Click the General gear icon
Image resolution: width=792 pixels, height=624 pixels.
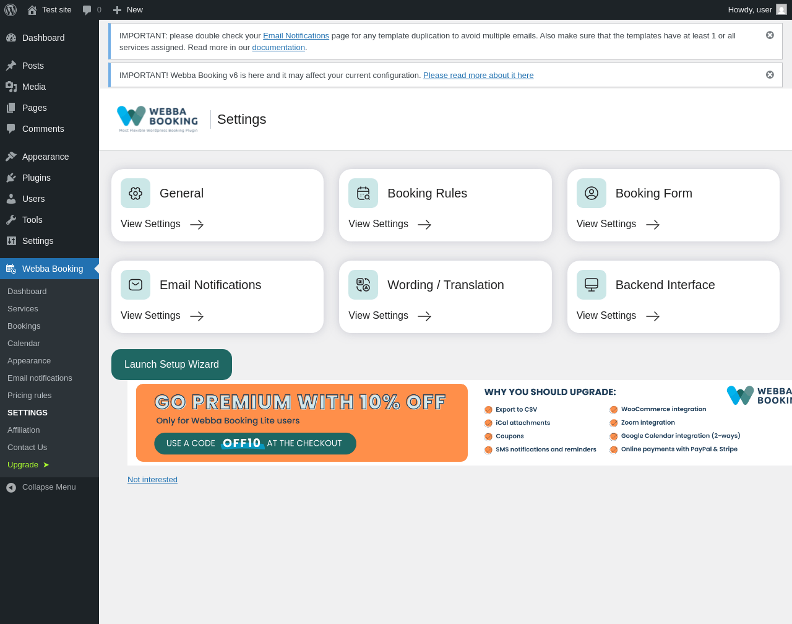[136, 193]
